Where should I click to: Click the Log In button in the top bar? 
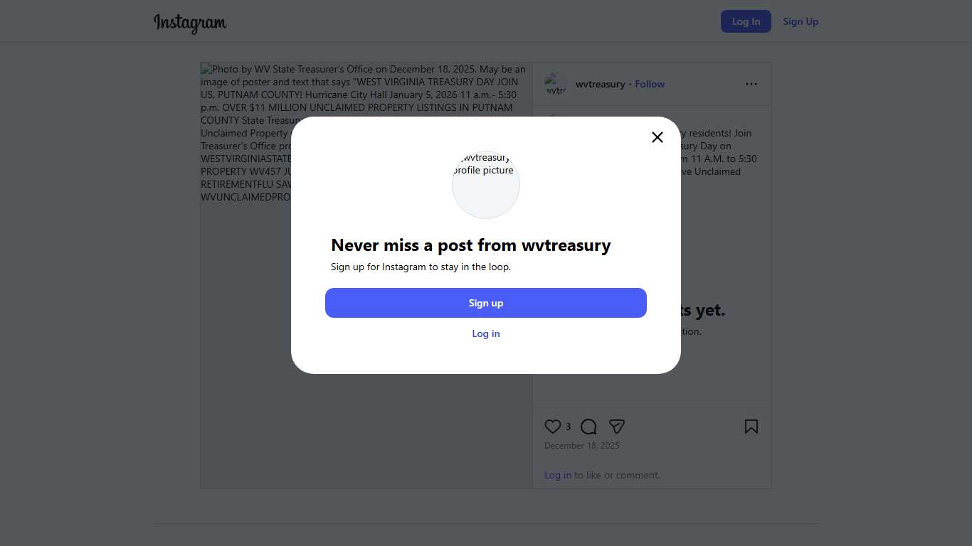coord(746,21)
